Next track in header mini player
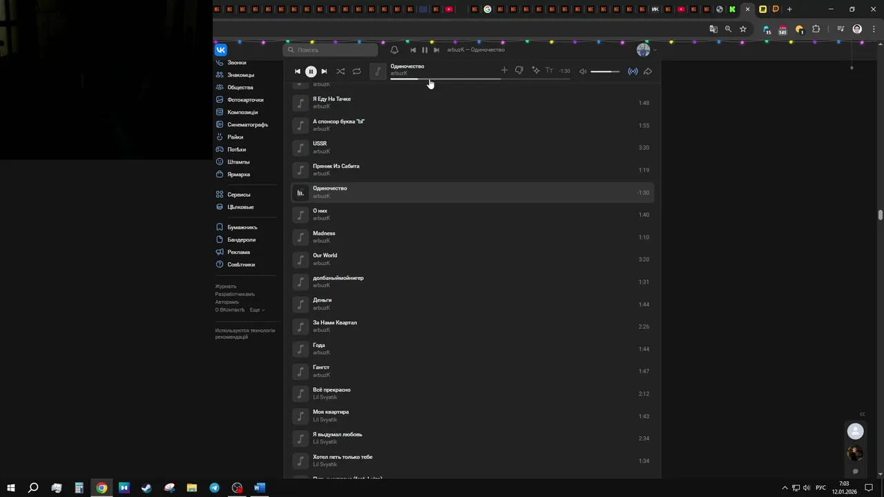 (436, 50)
